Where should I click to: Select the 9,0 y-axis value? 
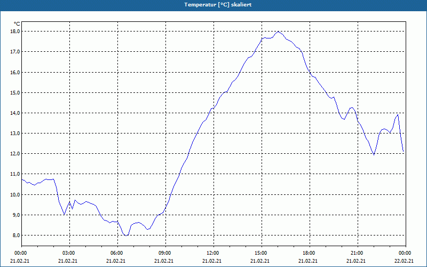click(x=16, y=215)
